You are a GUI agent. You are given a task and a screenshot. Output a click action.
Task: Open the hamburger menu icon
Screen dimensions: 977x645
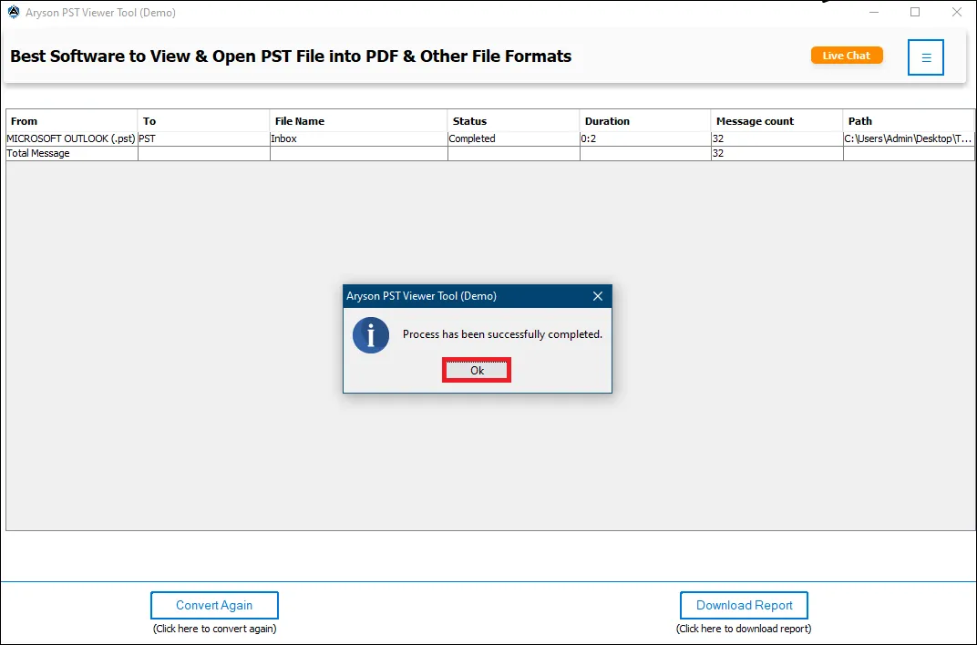coord(925,57)
